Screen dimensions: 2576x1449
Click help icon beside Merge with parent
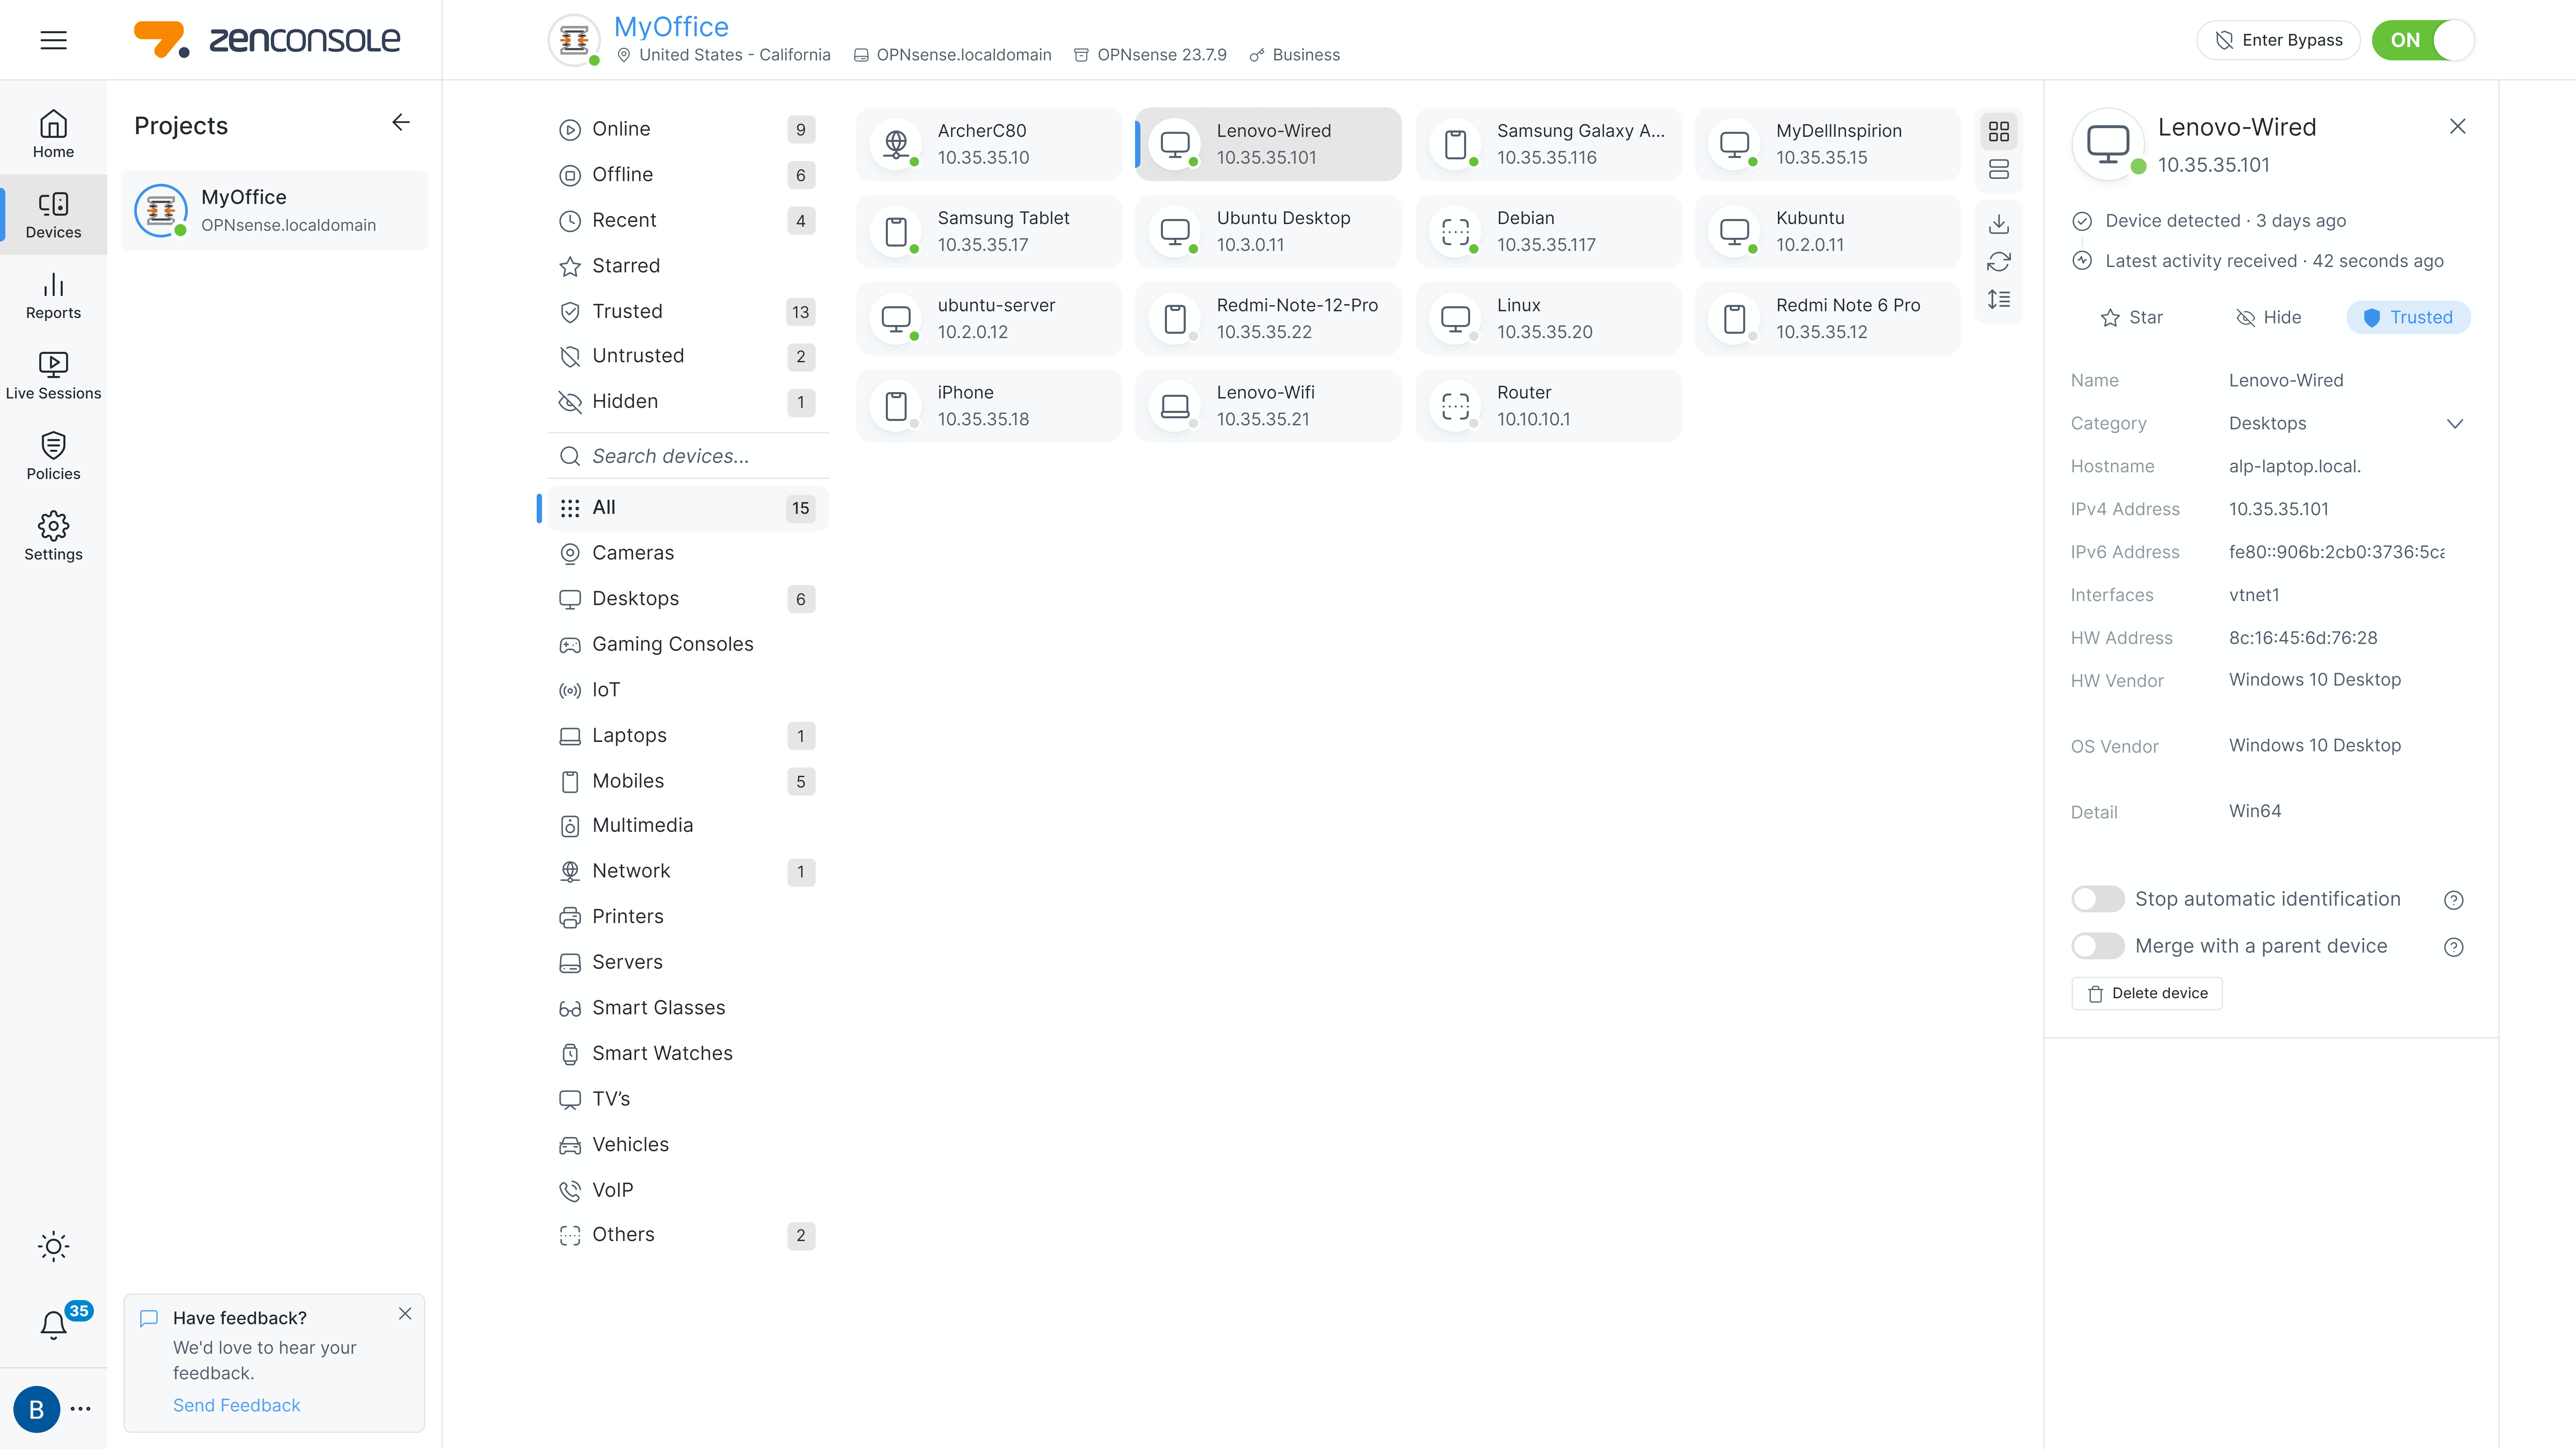[2453, 947]
